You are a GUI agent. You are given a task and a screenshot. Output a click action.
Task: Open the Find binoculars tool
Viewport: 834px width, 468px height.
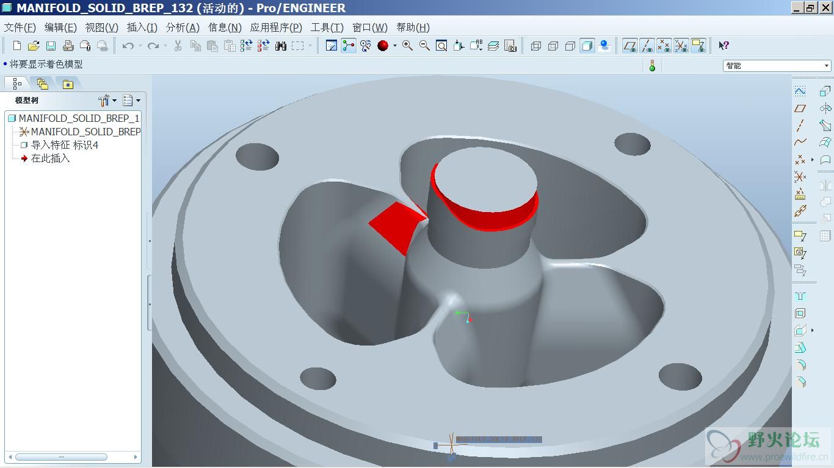pyautogui.click(x=281, y=46)
